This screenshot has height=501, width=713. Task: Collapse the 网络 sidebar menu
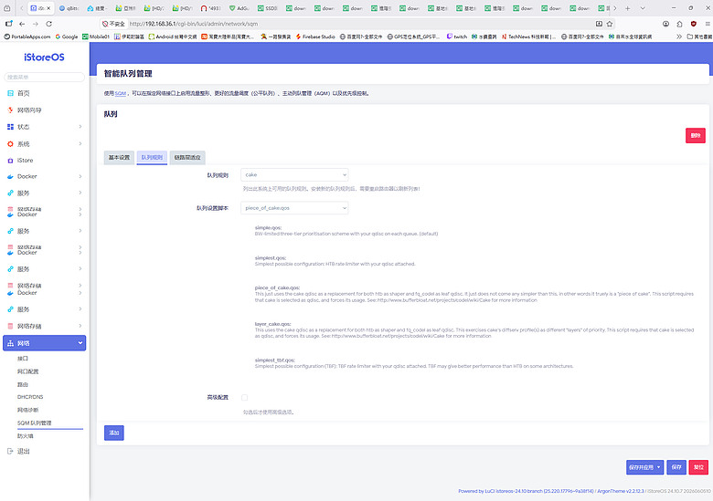click(45, 343)
